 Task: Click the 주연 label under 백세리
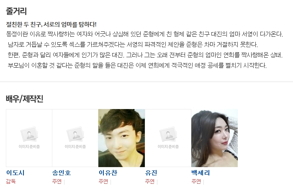196,181
